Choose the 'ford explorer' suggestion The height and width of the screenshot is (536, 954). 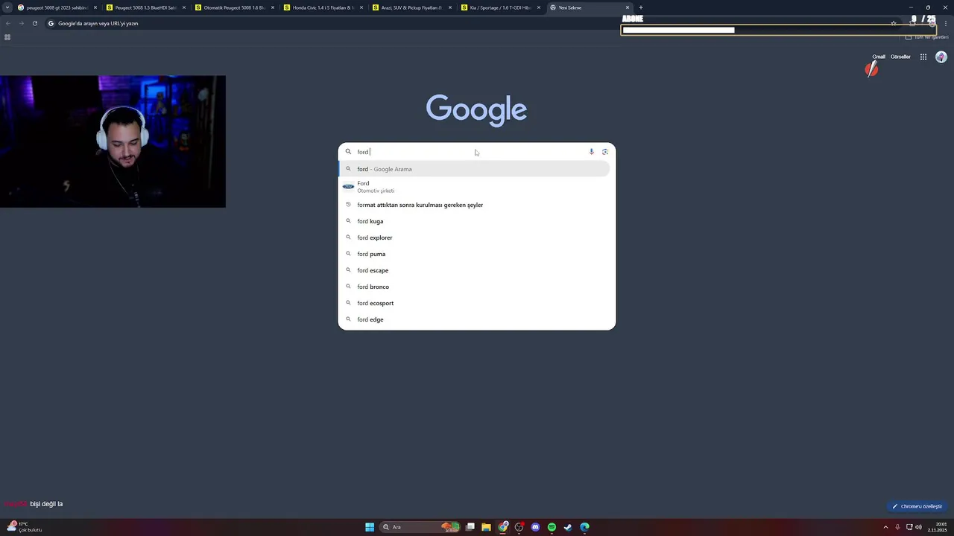point(475,237)
